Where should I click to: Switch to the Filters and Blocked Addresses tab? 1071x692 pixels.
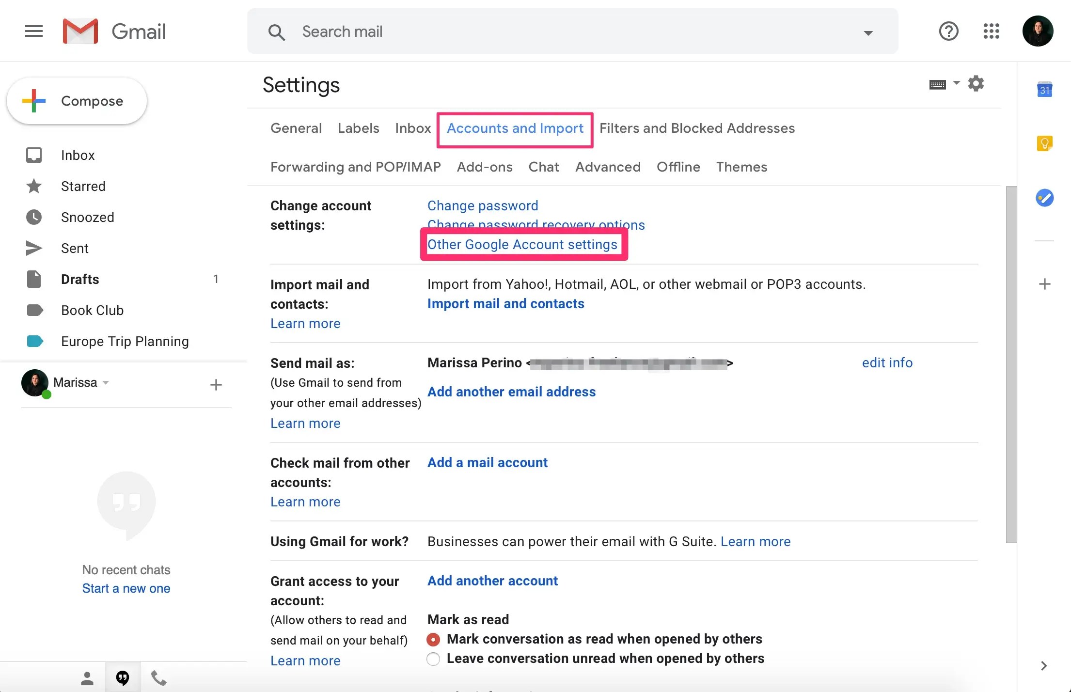697,128
